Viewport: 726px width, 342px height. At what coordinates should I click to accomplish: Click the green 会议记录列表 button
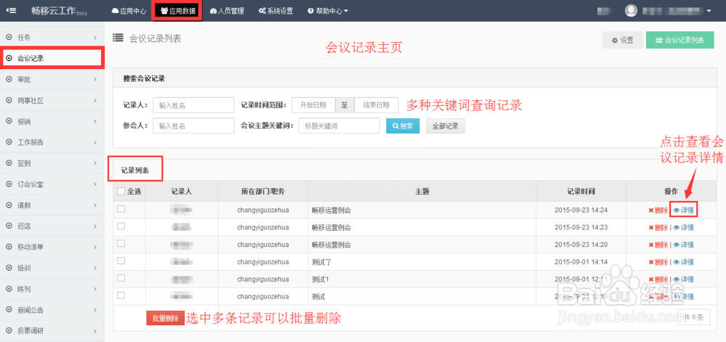click(680, 40)
